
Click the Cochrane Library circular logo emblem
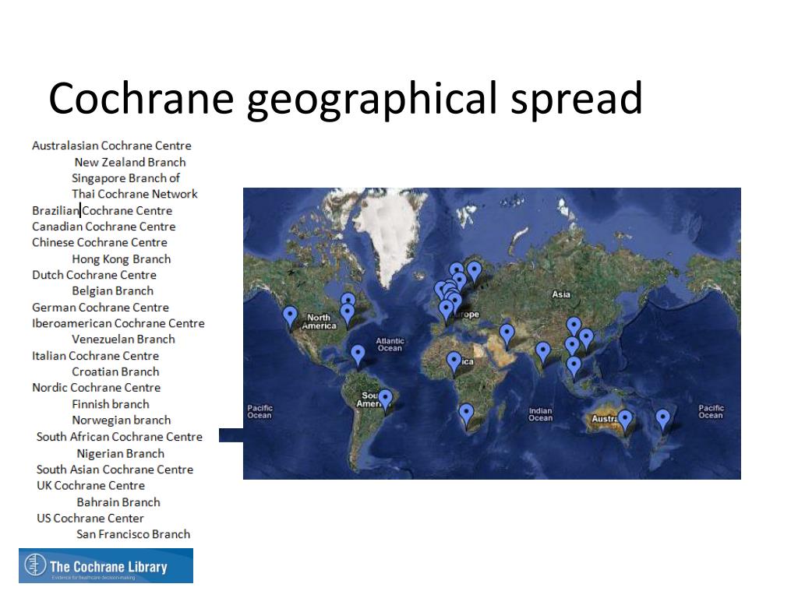click(x=35, y=565)
